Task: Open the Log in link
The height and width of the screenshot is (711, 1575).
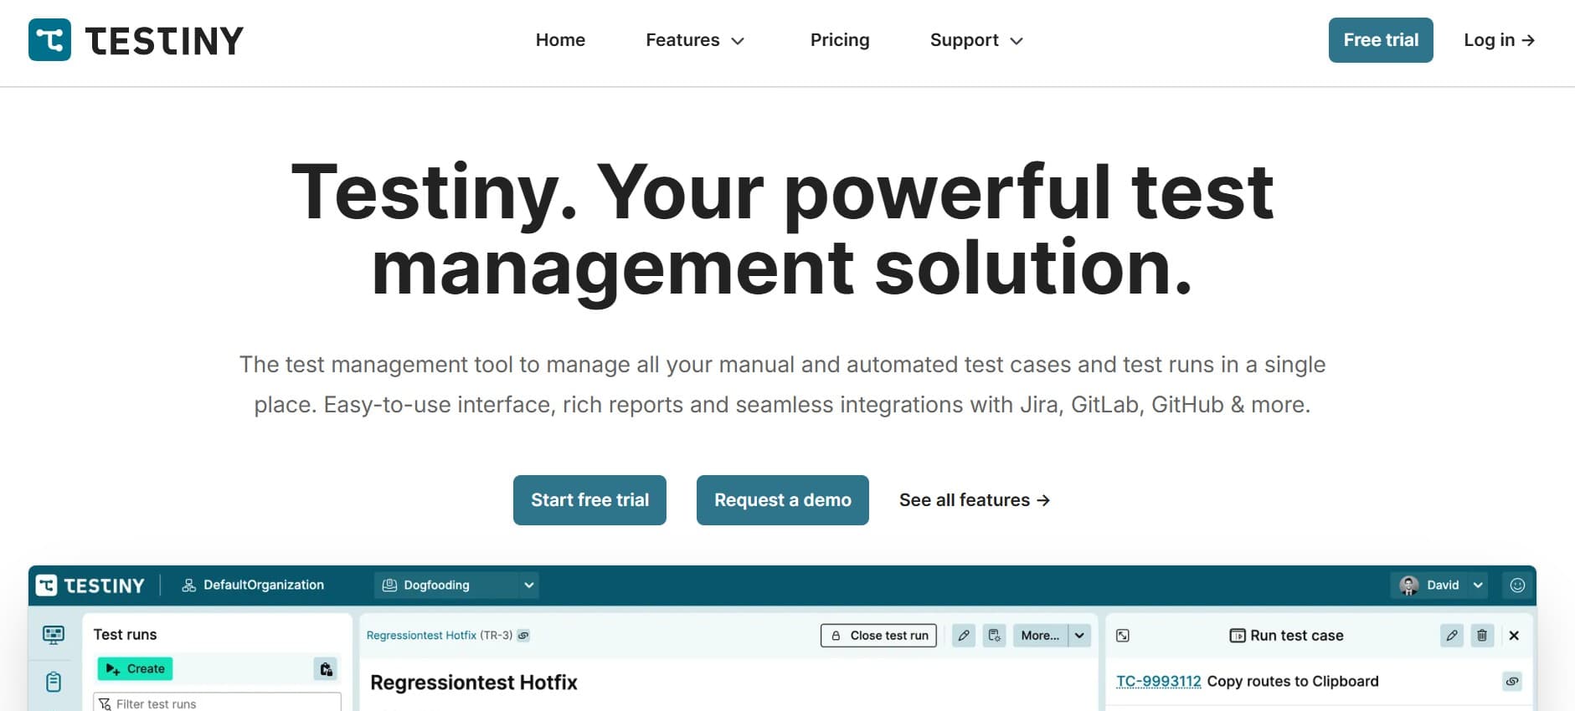Action: coord(1499,40)
